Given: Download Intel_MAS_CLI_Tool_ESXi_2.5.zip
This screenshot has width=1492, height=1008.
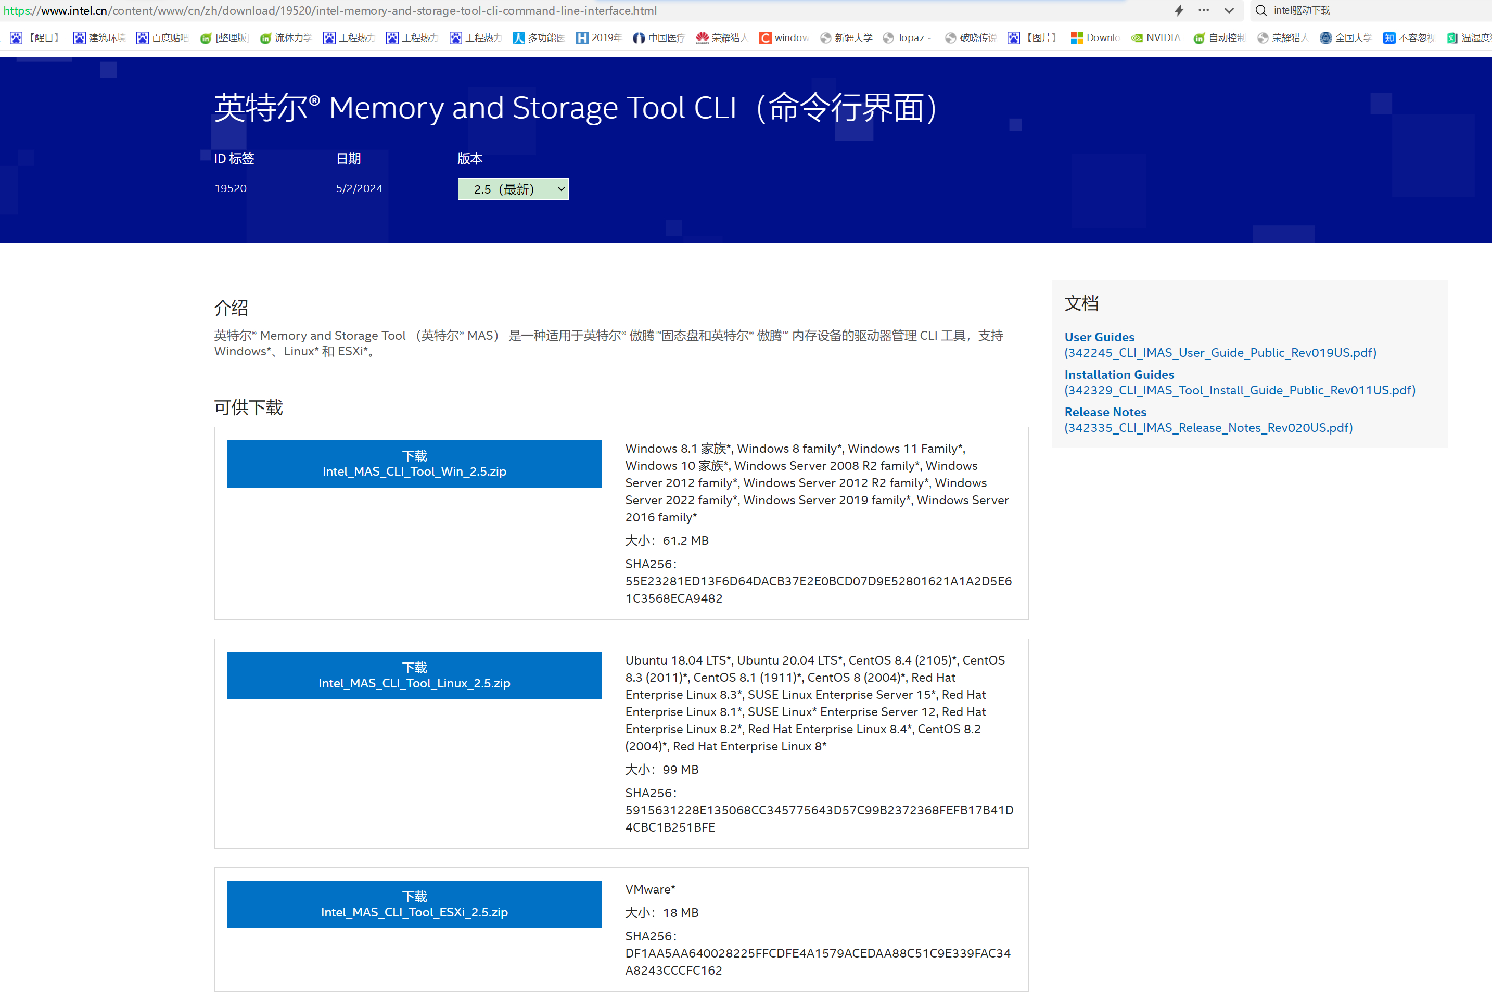Looking at the screenshot, I should pos(414,904).
